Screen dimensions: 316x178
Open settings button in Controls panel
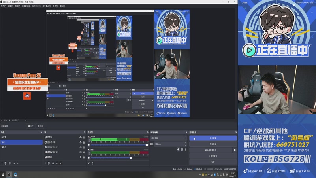(213, 162)
